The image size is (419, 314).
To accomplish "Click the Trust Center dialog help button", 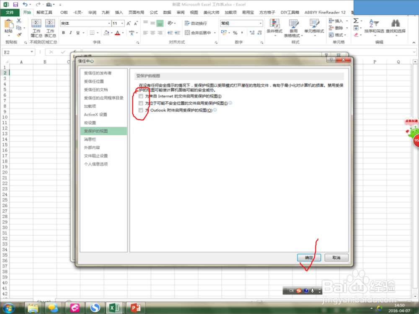I will click(331, 59).
